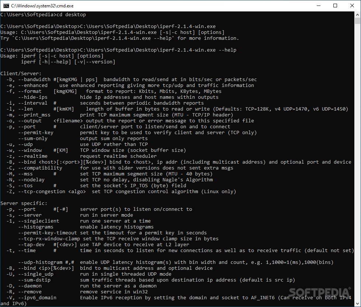361x307 pixels.
Task: Click the '-m, --print_mss' option line
Action: pyautogui.click(x=120, y=115)
